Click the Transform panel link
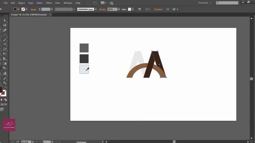Image resolution: width=255 pixels, height=143 pixels. (159, 10)
